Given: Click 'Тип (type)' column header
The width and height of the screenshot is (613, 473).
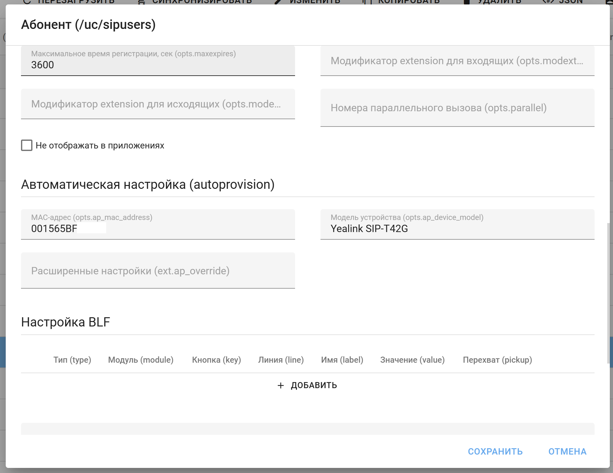Looking at the screenshot, I should tap(72, 360).
